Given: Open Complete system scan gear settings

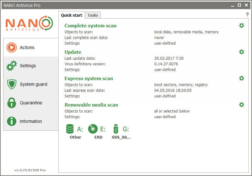Looking at the screenshot, I should coord(241,25).
